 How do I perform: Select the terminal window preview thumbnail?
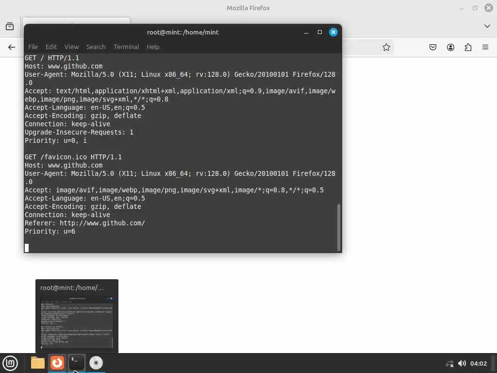77,322
